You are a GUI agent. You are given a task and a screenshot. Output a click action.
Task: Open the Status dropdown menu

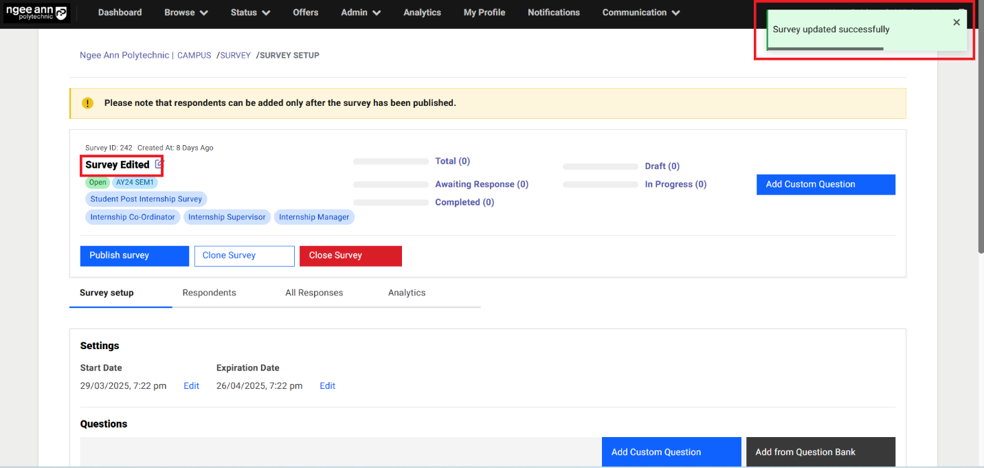tap(250, 12)
